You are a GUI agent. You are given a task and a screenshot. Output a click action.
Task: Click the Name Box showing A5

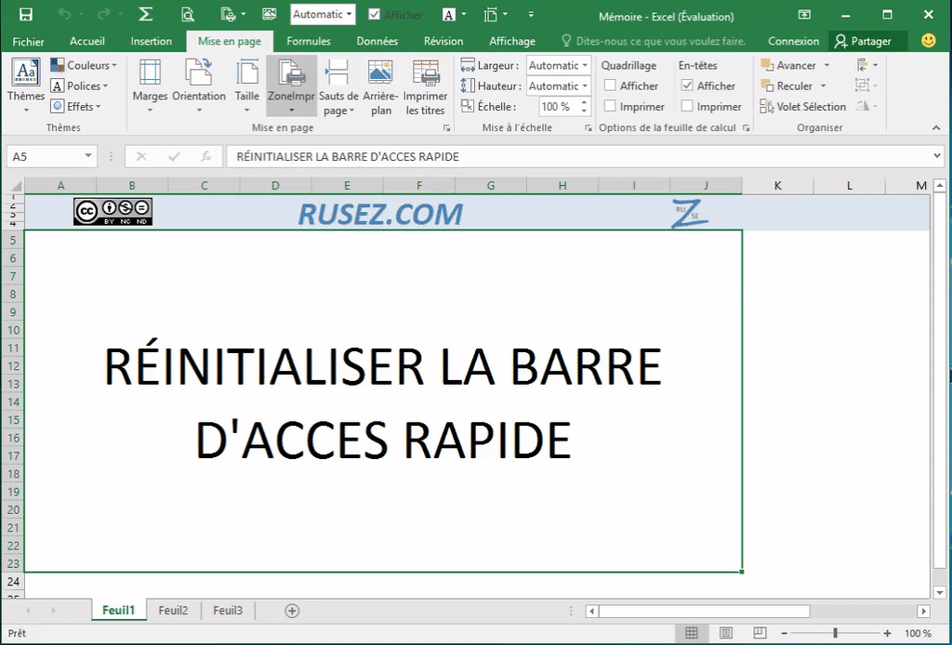[x=45, y=156]
